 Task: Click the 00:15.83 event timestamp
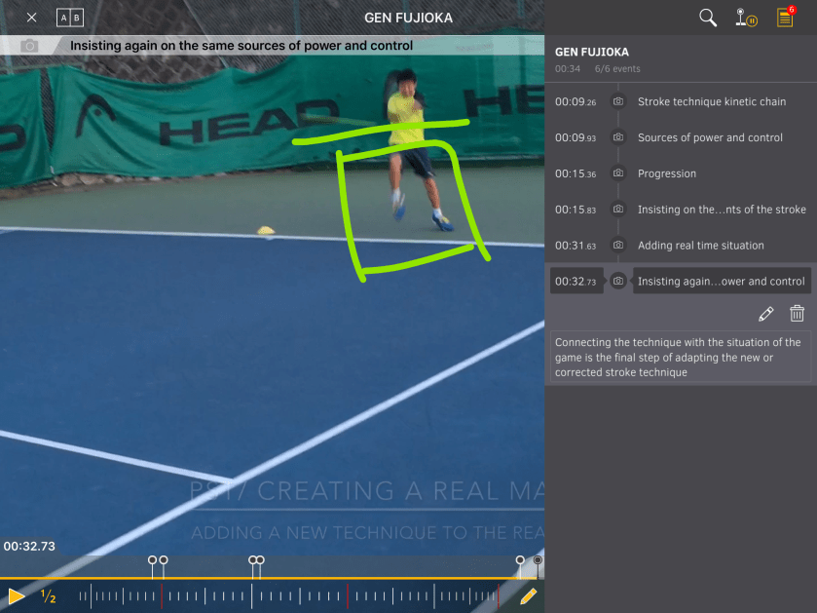click(576, 210)
